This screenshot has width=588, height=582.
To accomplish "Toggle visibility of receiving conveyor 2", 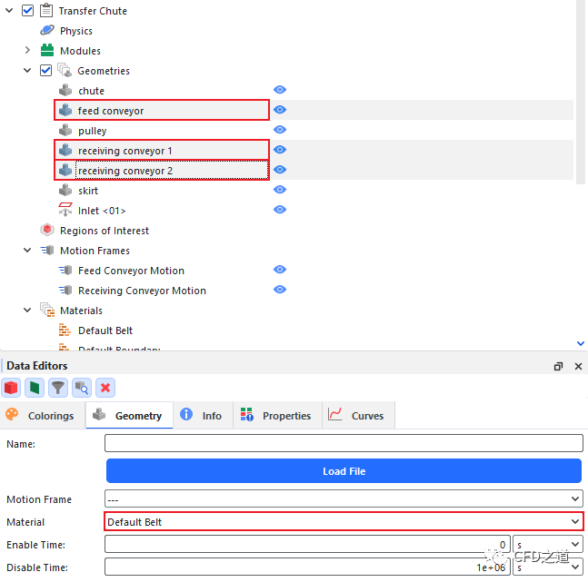I will (280, 170).
